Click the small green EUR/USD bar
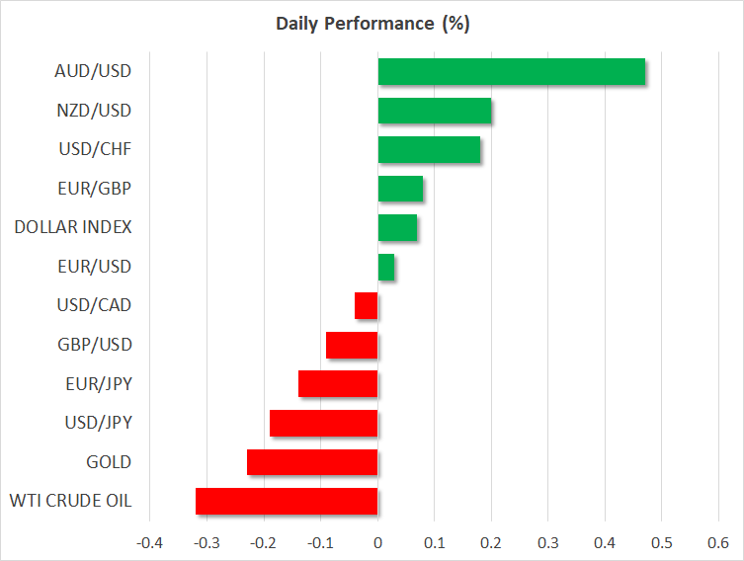The height and width of the screenshot is (561, 744). [x=386, y=267]
